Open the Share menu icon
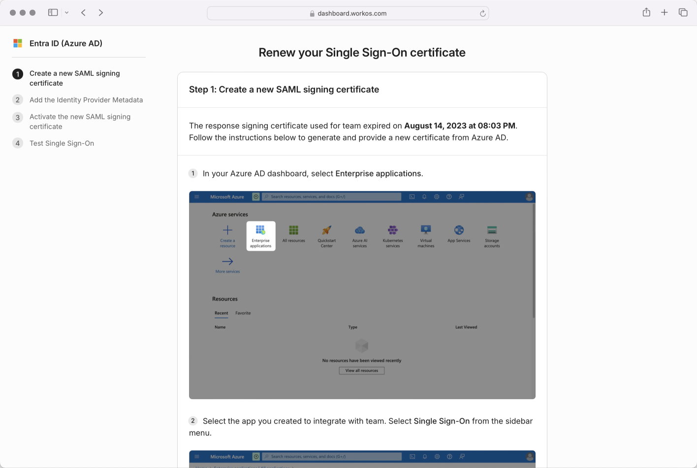The width and height of the screenshot is (697, 468). 646,12
